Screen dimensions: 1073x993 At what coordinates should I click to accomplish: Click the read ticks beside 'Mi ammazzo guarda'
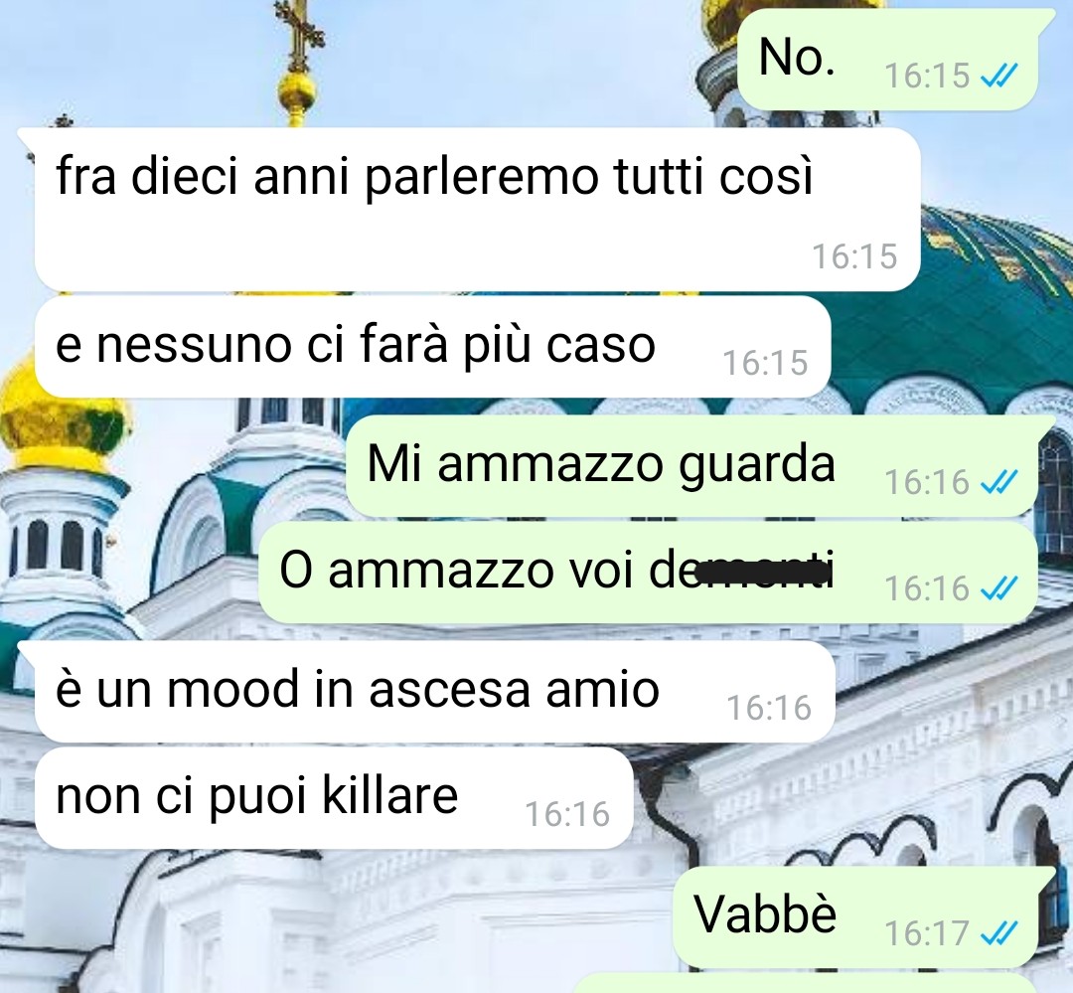pyautogui.click(x=999, y=482)
